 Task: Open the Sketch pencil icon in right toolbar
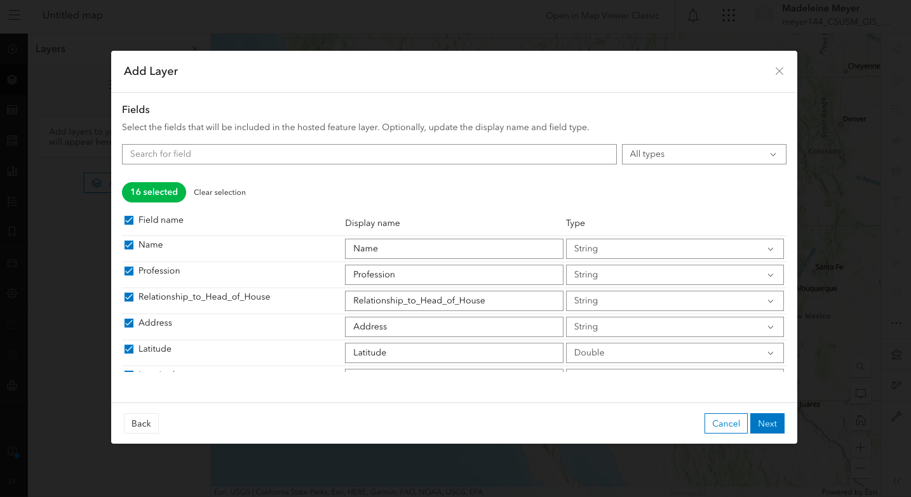coord(896,385)
